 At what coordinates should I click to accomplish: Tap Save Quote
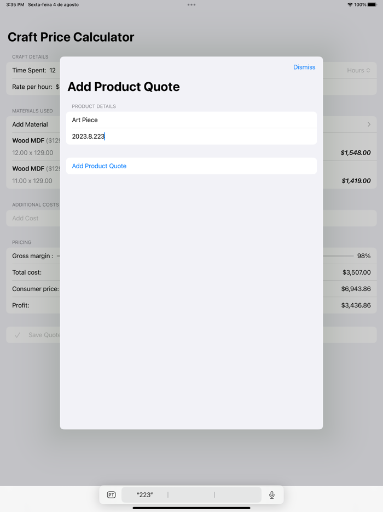(45, 335)
